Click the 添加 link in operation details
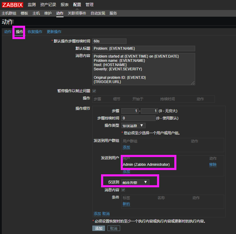Viewport: 236px width, 234px height. point(97,214)
